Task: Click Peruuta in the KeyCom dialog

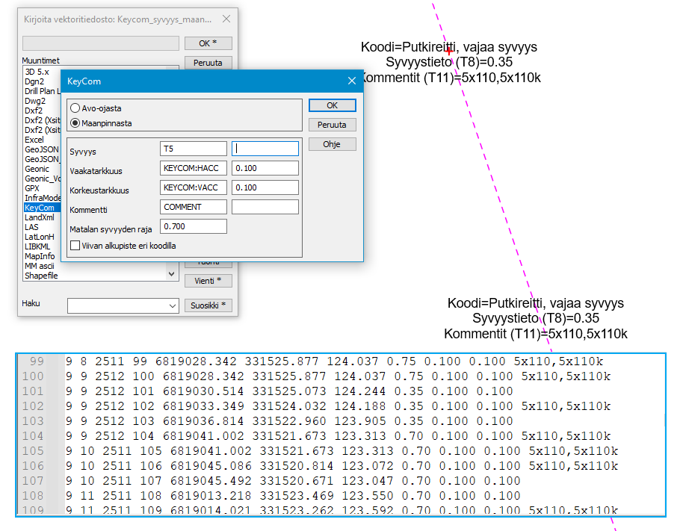Action: (332, 125)
